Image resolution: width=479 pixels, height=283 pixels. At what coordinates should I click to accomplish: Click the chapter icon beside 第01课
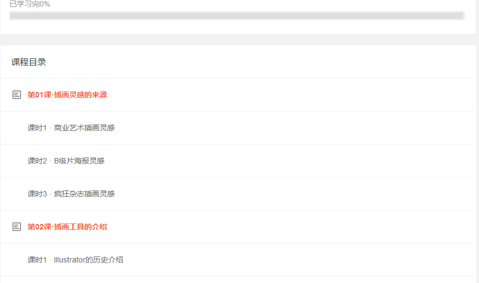pyautogui.click(x=17, y=95)
